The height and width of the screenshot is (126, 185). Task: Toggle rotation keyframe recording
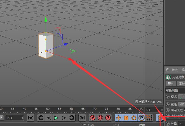(x=134, y=118)
